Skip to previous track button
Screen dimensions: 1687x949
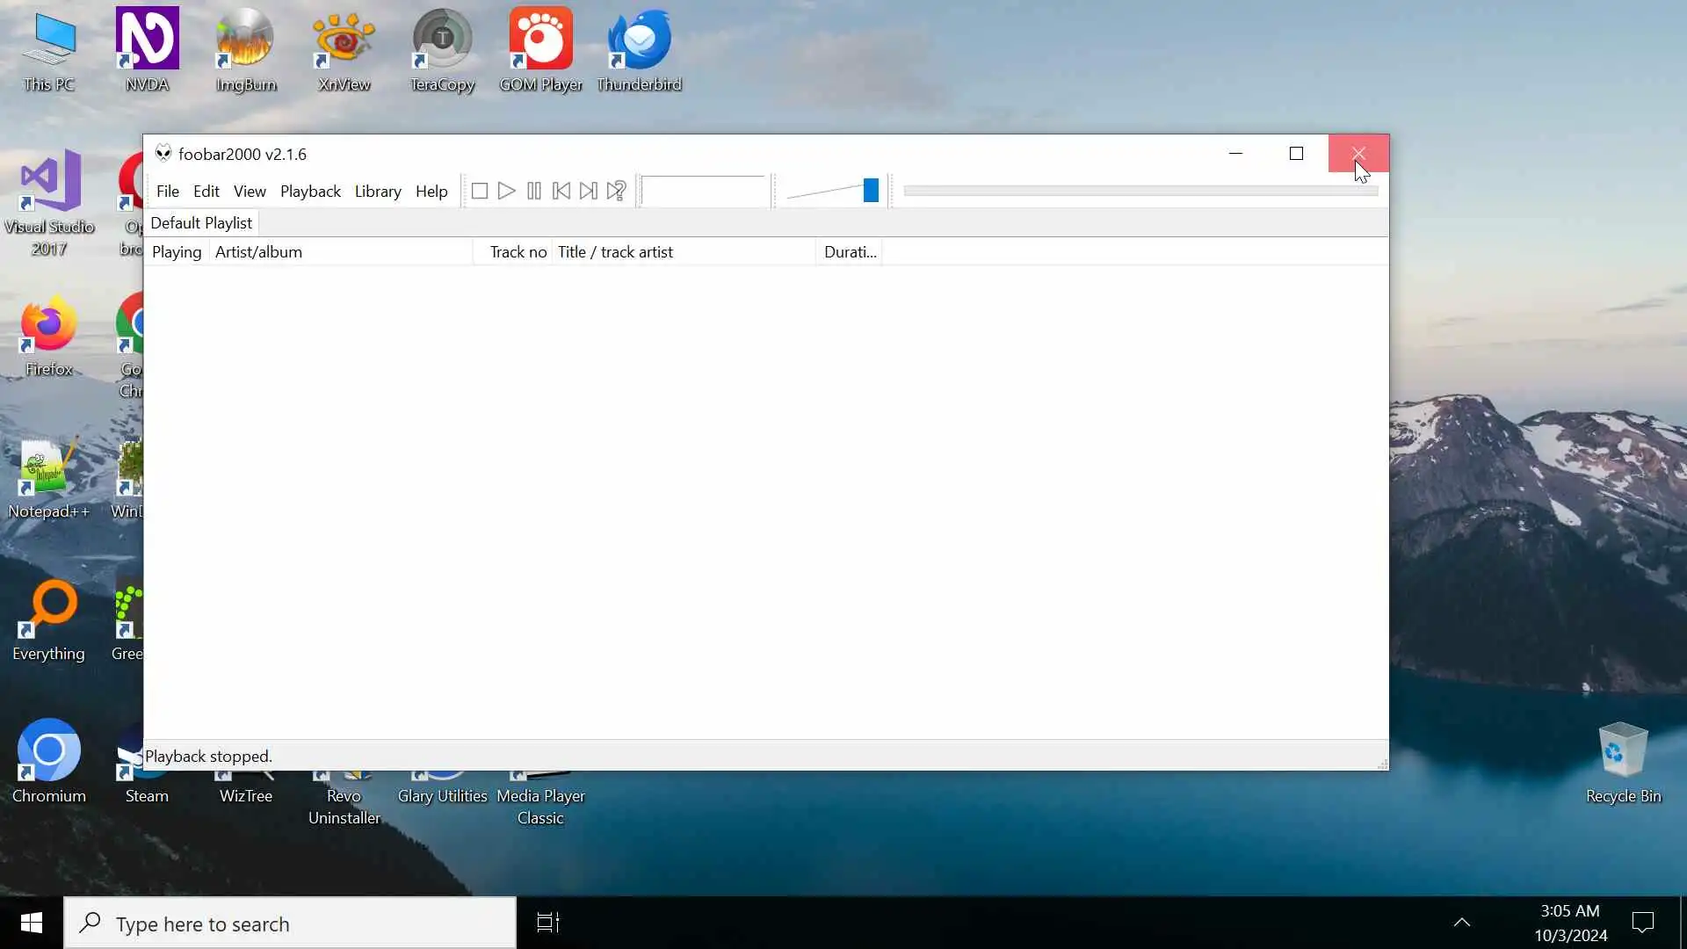[x=561, y=191]
